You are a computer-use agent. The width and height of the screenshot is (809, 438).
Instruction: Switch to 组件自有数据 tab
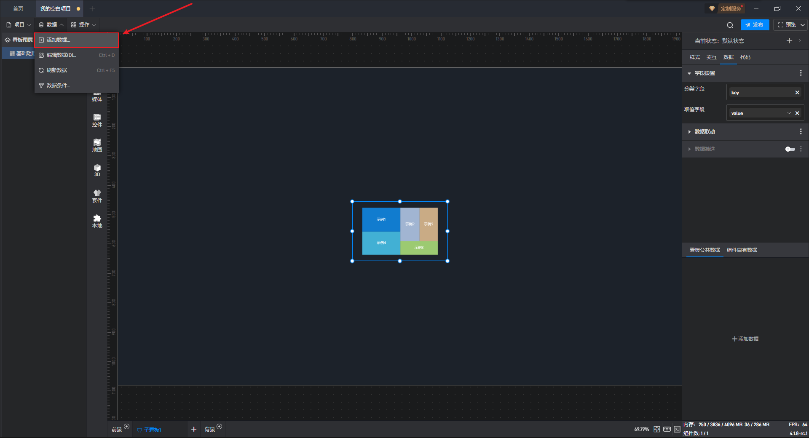(x=742, y=250)
